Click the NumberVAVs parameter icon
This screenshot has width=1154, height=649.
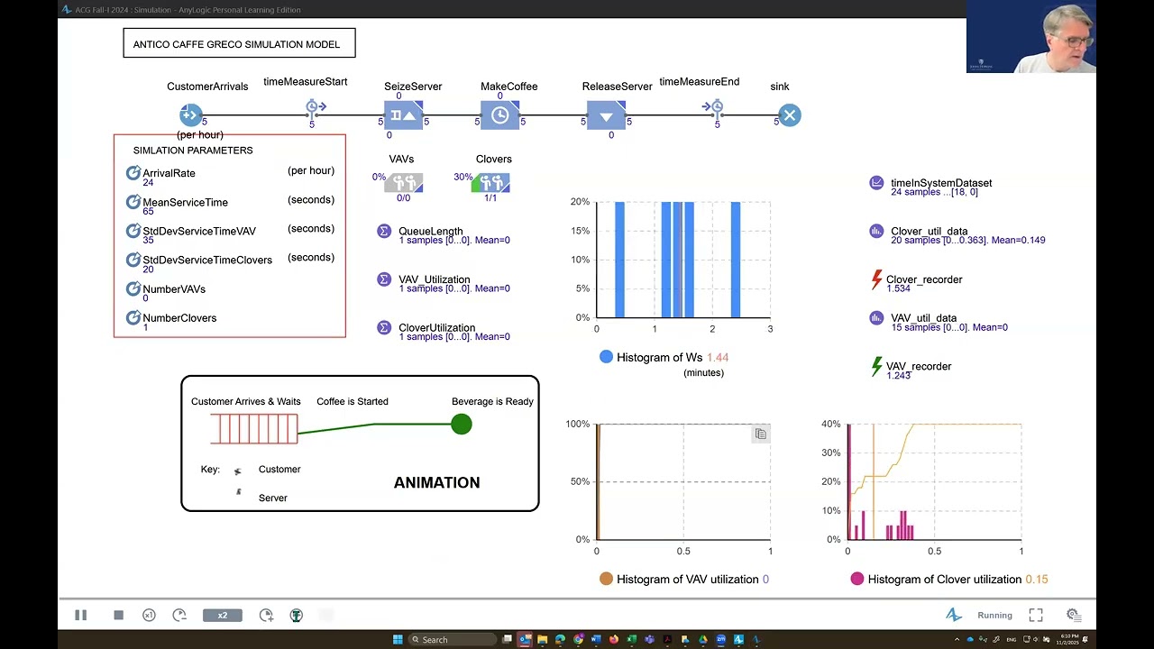point(133,288)
